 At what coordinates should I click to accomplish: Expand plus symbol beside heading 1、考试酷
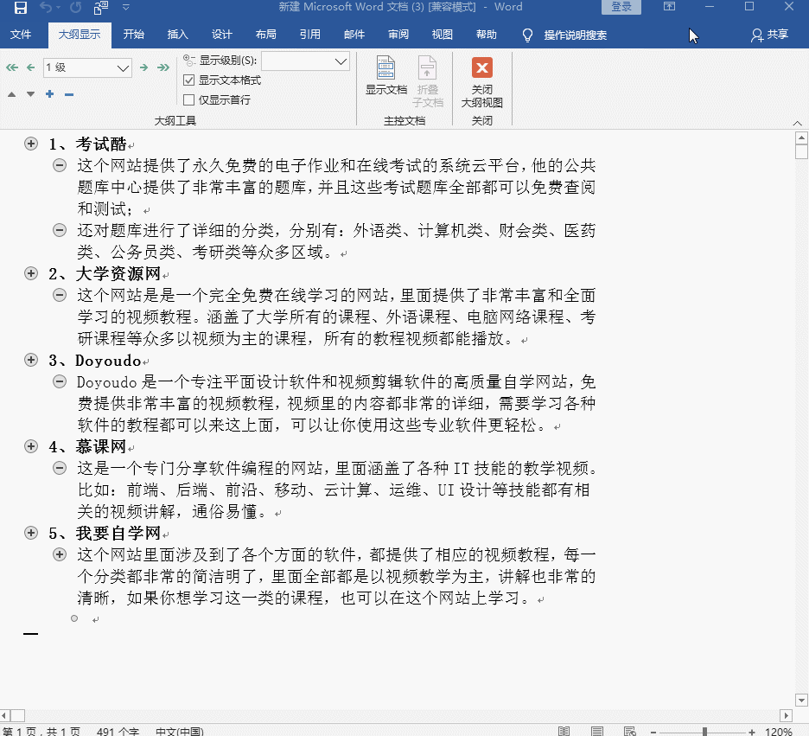pos(31,144)
